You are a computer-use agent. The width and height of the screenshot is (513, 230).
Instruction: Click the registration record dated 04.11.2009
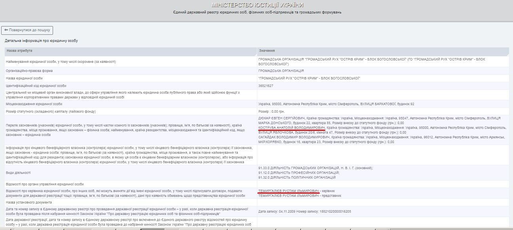pyautogui.click(x=304, y=211)
